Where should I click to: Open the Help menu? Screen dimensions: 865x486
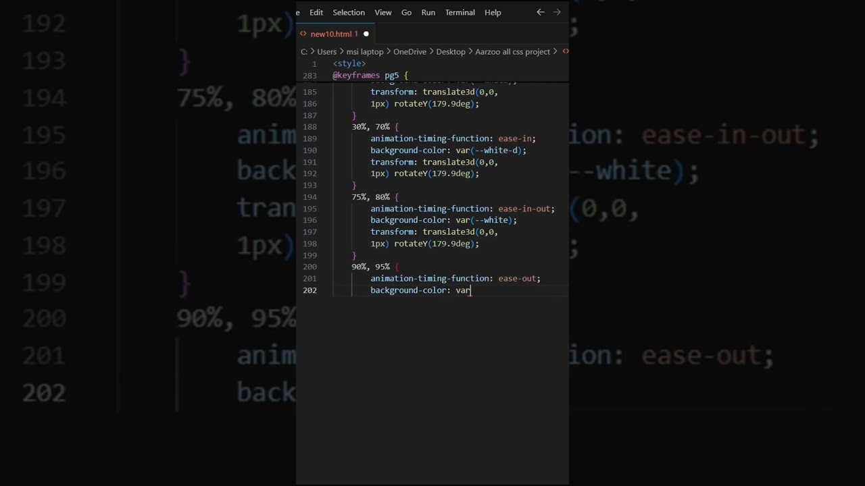(x=493, y=12)
